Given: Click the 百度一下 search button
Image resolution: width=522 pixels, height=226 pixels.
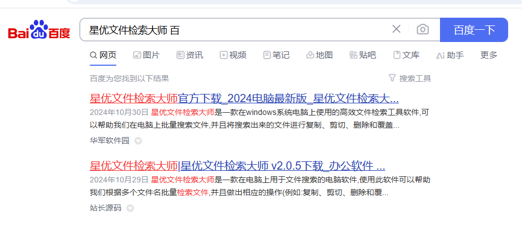Looking at the screenshot, I should click(474, 30).
